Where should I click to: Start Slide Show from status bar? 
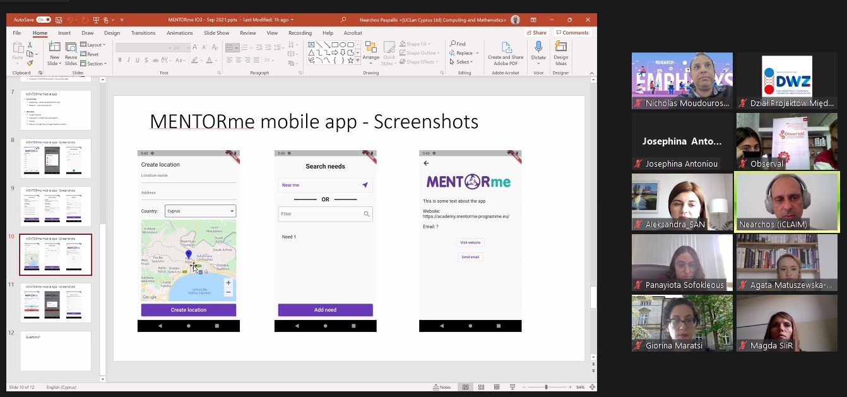pos(511,387)
